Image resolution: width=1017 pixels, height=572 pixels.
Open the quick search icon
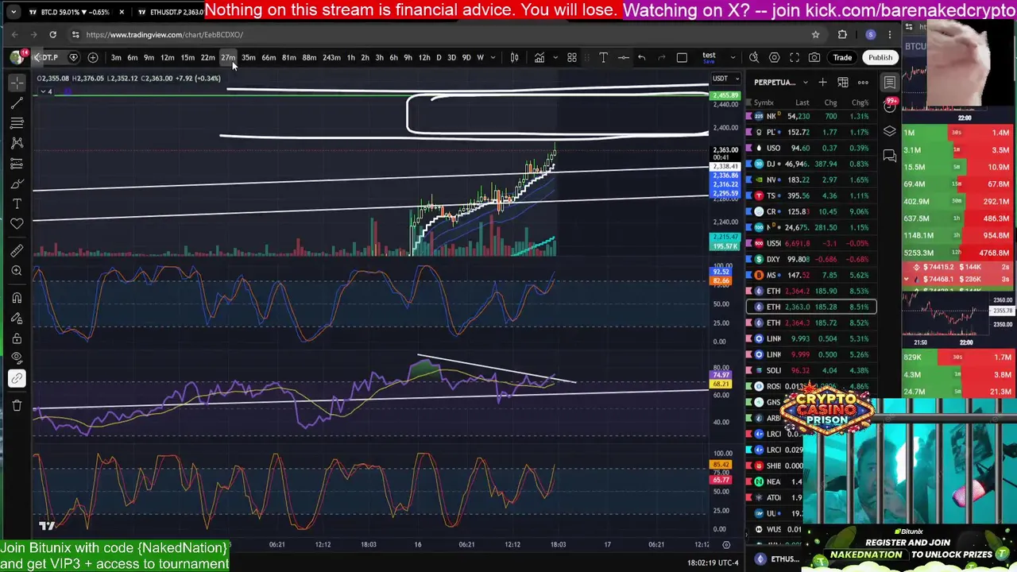pyautogui.click(x=754, y=57)
